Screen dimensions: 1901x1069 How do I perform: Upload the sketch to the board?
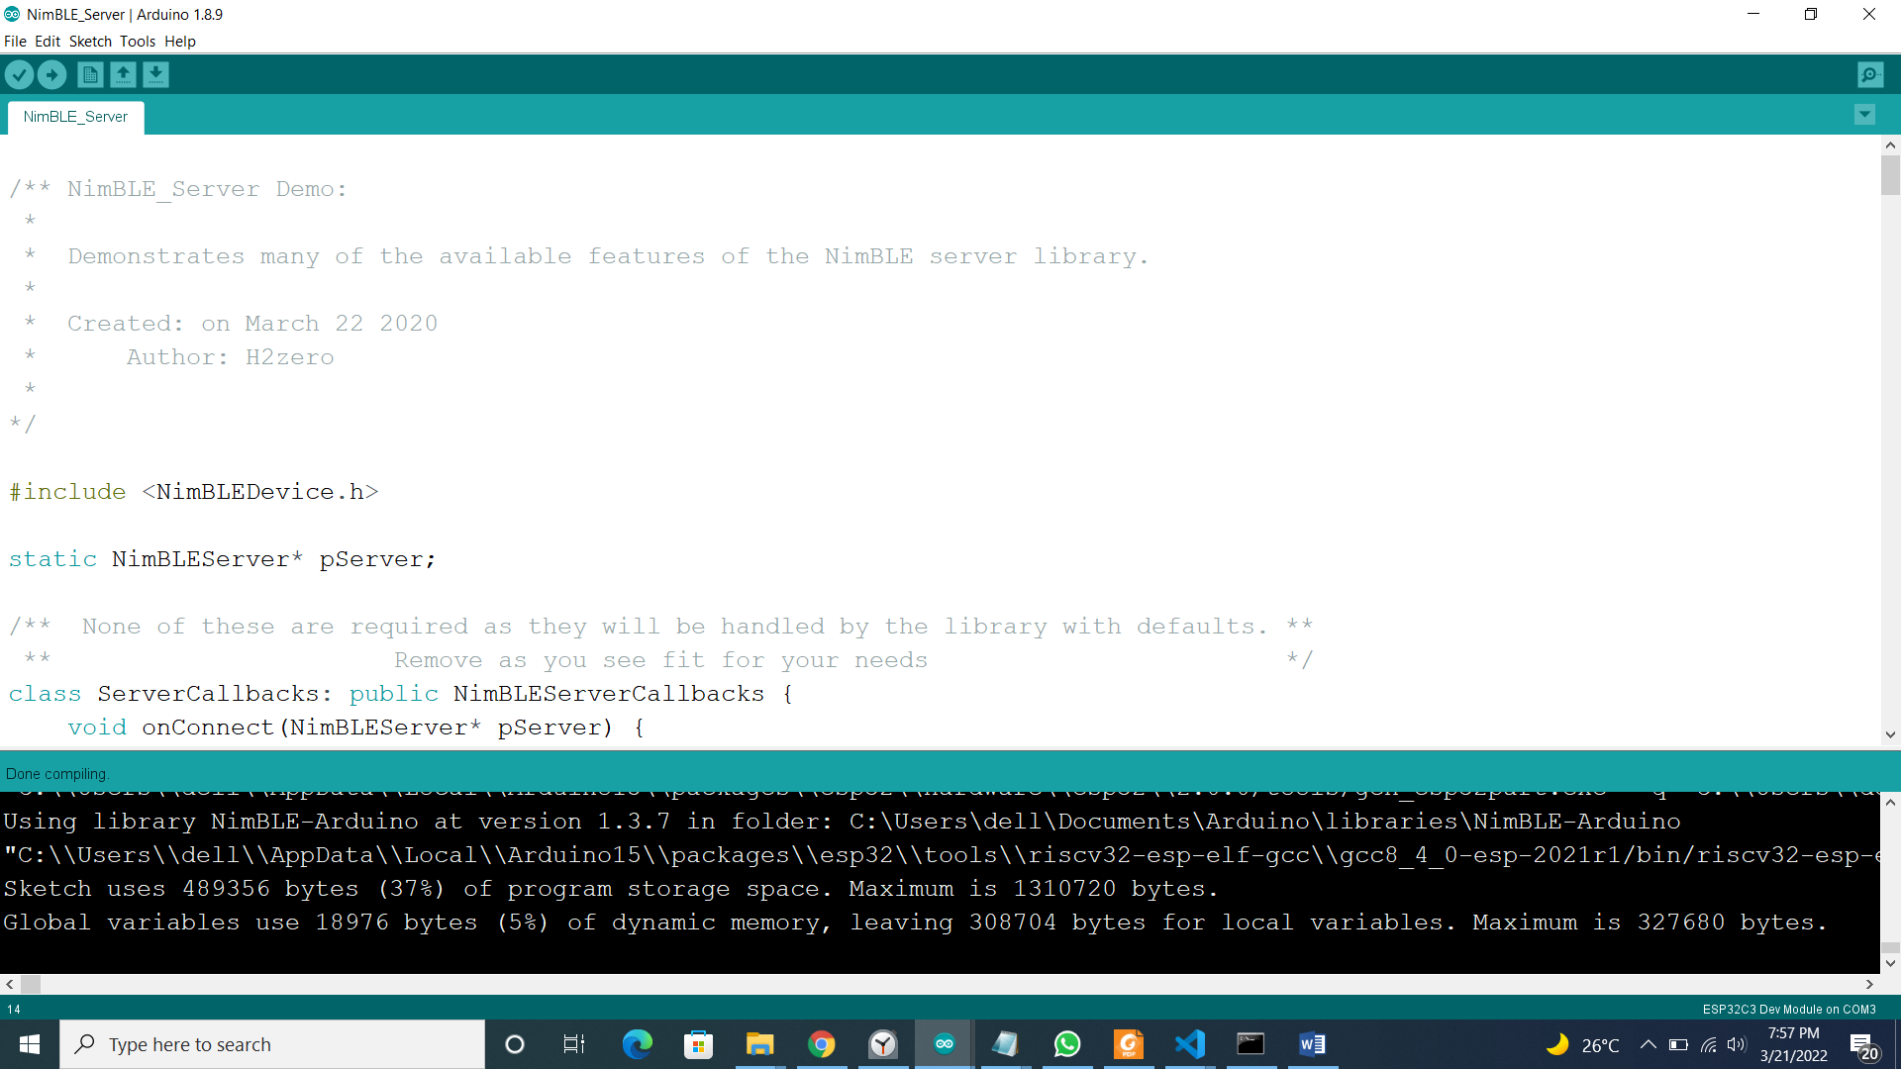click(x=51, y=74)
